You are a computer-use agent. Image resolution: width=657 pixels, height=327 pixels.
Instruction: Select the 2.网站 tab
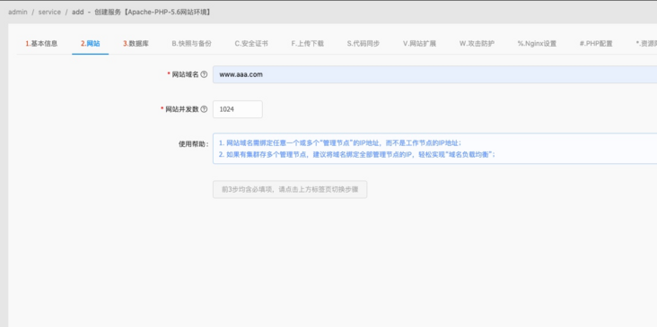click(91, 44)
